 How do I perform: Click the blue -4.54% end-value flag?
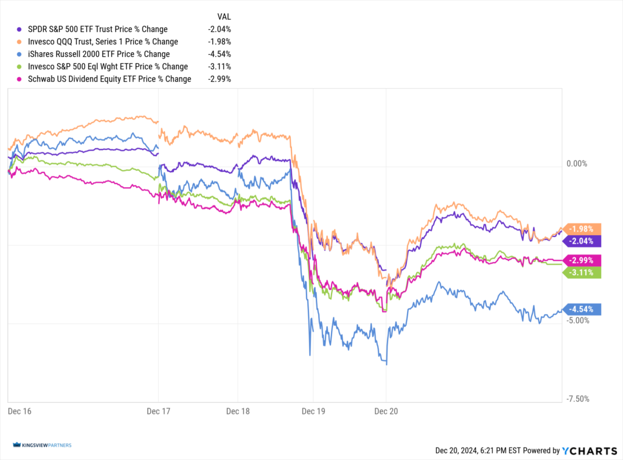click(583, 309)
